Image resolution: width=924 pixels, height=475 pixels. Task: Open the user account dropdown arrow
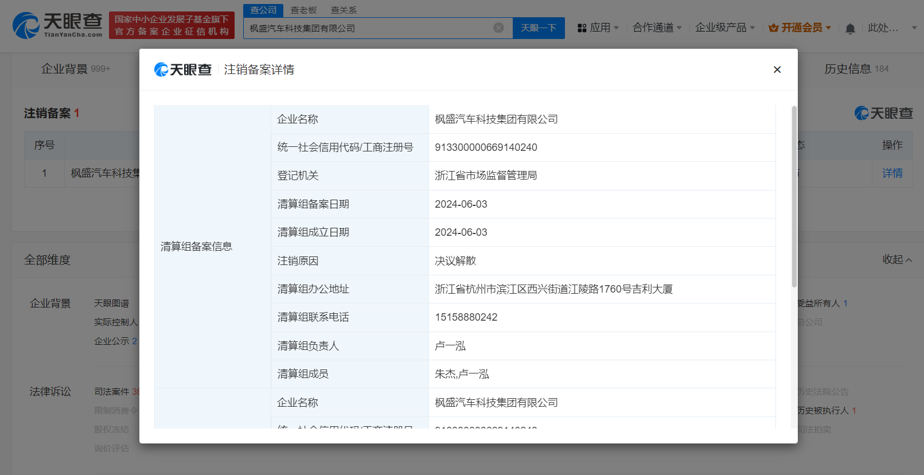click(914, 28)
